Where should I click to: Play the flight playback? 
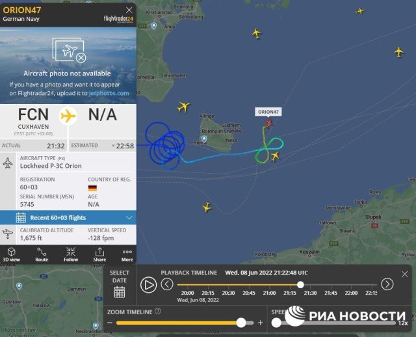click(x=148, y=285)
